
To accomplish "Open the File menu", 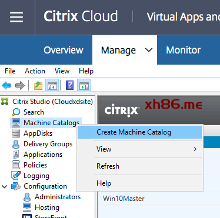I will (x=10, y=71).
